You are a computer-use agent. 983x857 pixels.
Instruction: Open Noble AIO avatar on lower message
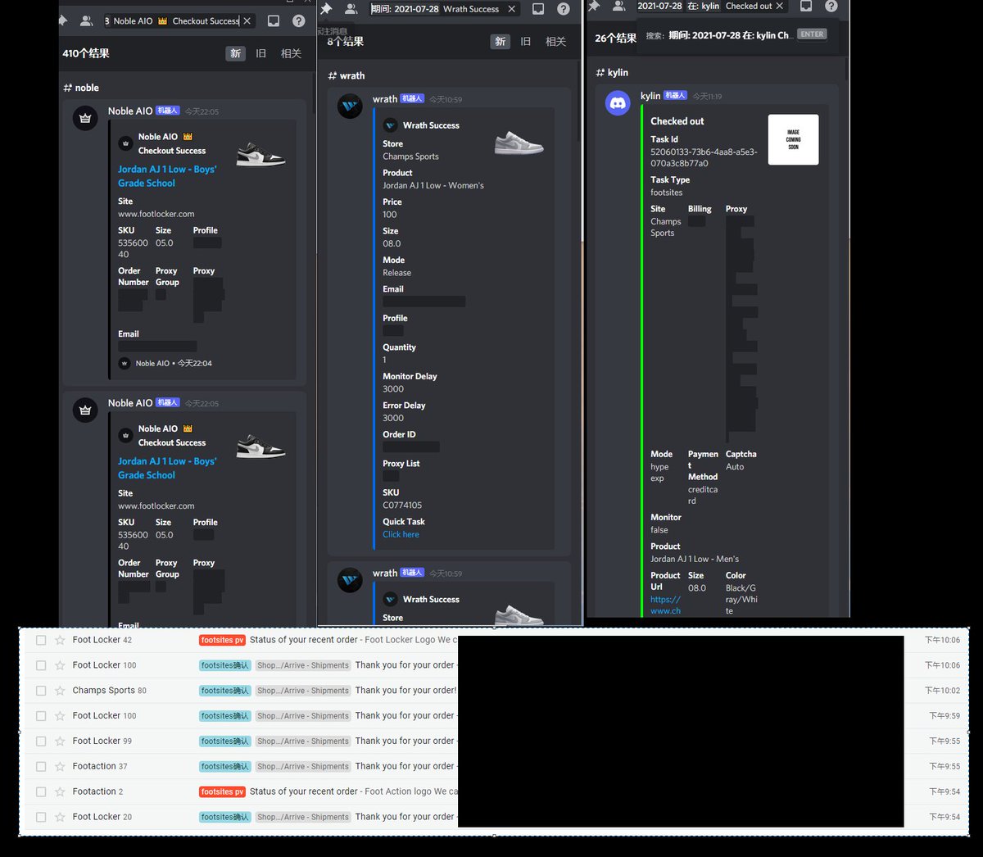point(85,410)
